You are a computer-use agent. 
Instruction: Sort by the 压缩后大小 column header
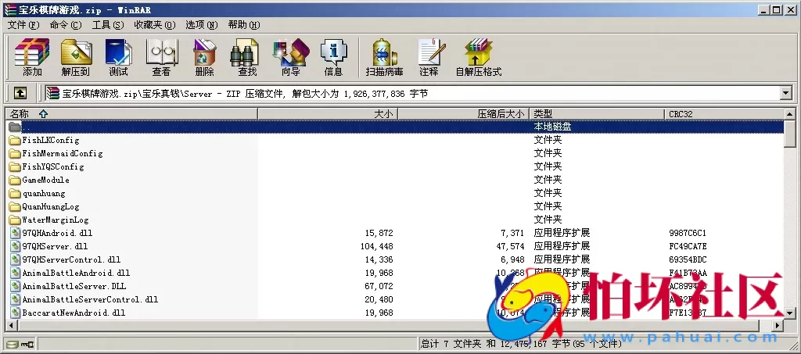click(463, 114)
